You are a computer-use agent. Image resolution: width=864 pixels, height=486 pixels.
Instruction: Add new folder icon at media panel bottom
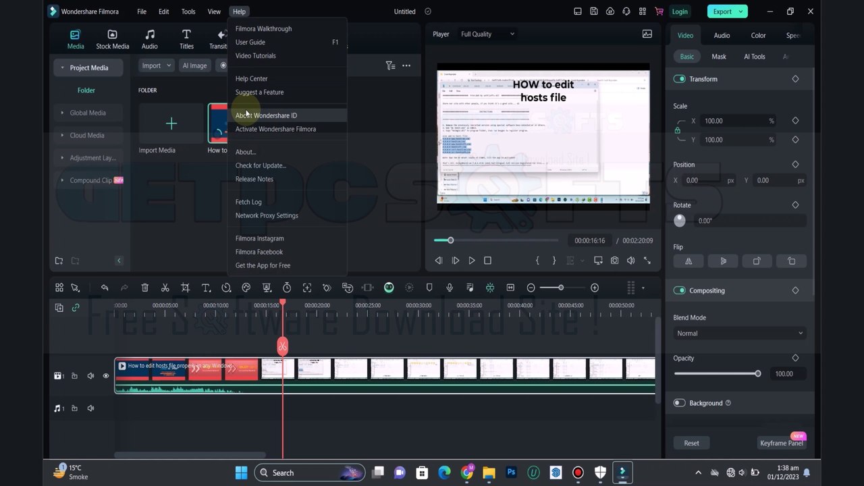59,261
